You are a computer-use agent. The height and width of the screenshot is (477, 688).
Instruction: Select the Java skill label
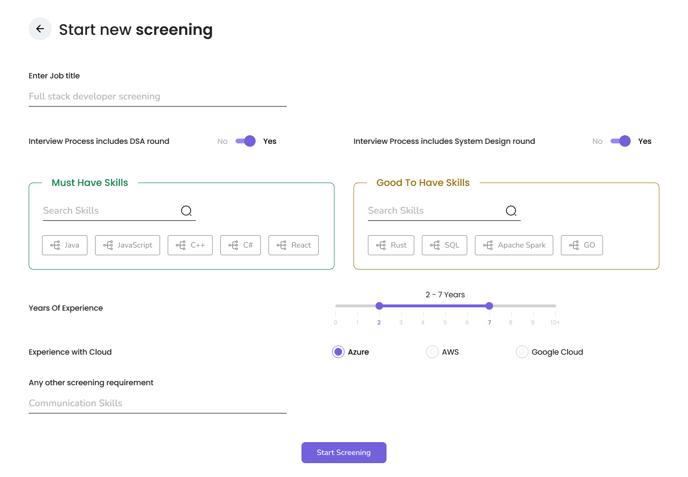coord(72,245)
